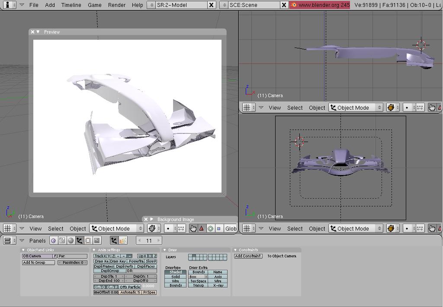Image resolution: width=443 pixels, height=307 pixels.
Task: Click the OB:Camera name field
Action: (37, 256)
